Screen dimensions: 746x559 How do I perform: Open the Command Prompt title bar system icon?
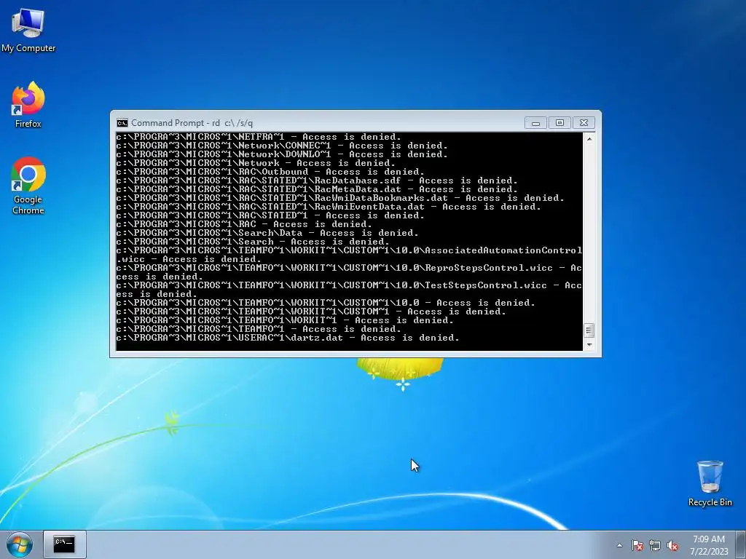(122, 123)
